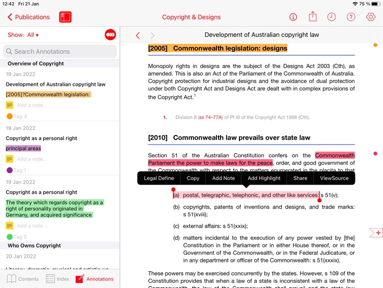383x288 pixels.
Task: Tap Add a note under Tag 4 annotation
Action: tap(32, 105)
